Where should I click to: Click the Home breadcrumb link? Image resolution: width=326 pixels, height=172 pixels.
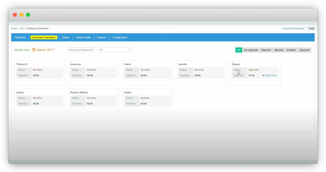coord(14,28)
